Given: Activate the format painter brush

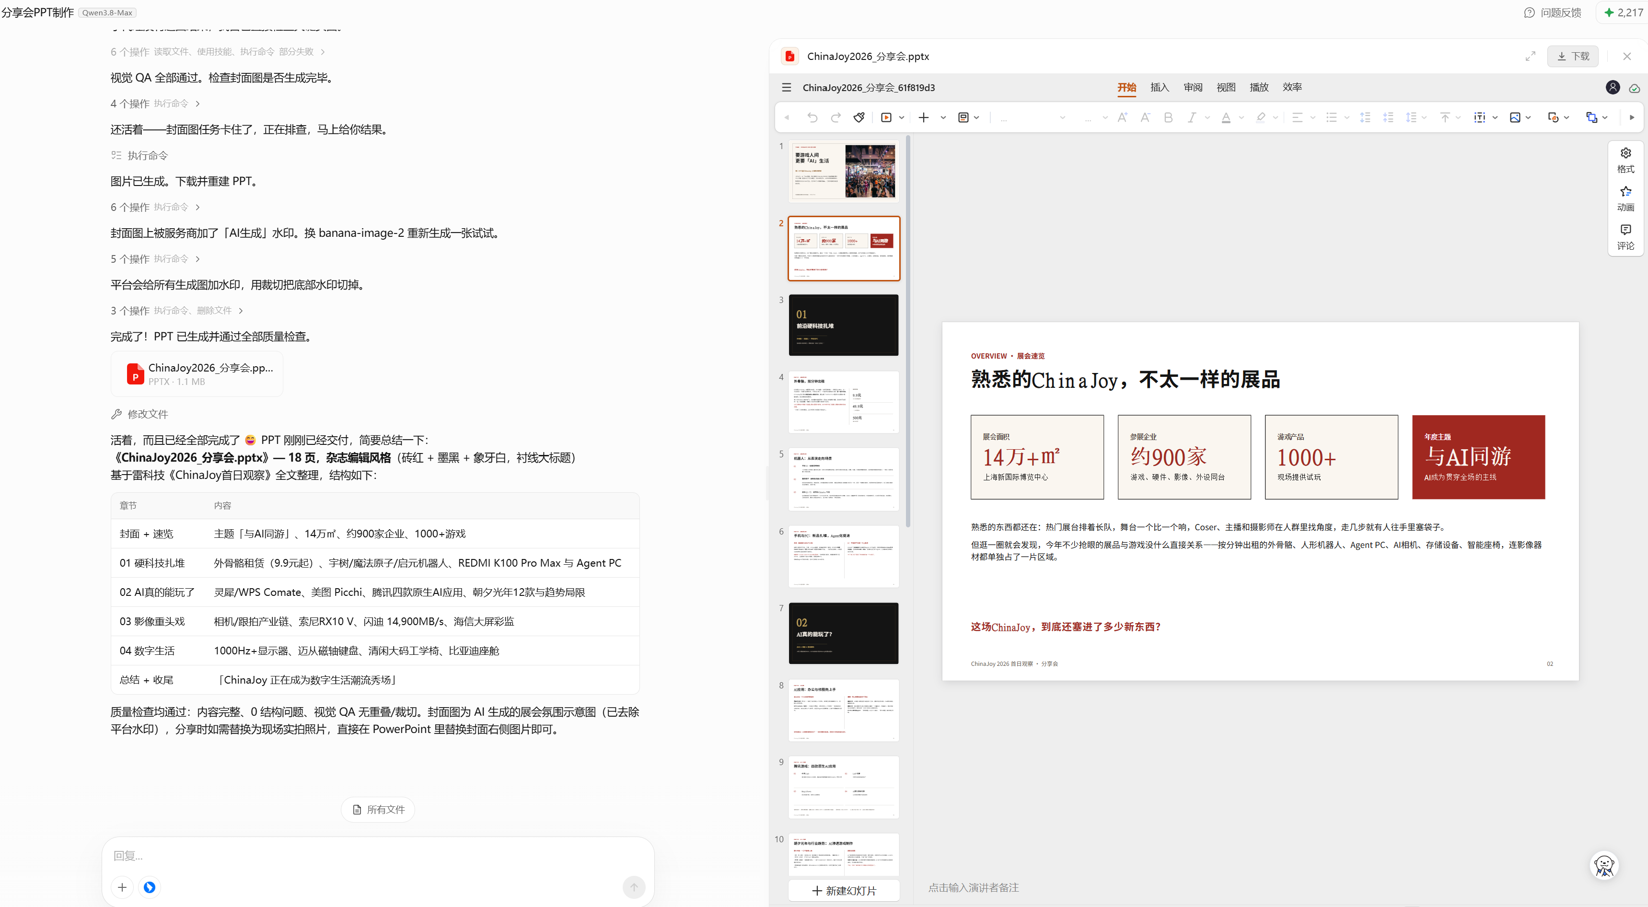Looking at the screenshot, I should tap(859, 118).
